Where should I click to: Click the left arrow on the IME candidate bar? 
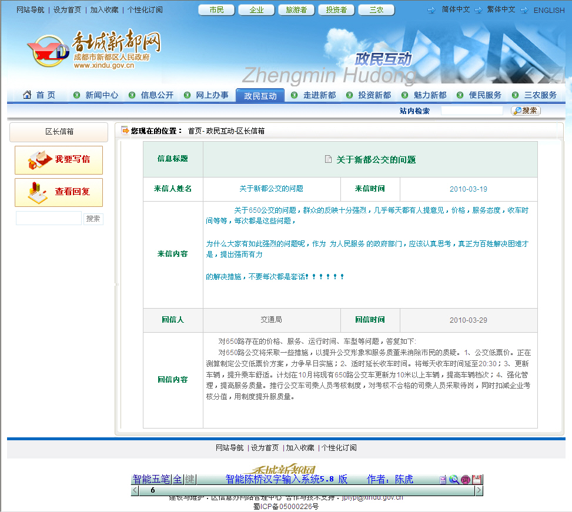(135, 490)
